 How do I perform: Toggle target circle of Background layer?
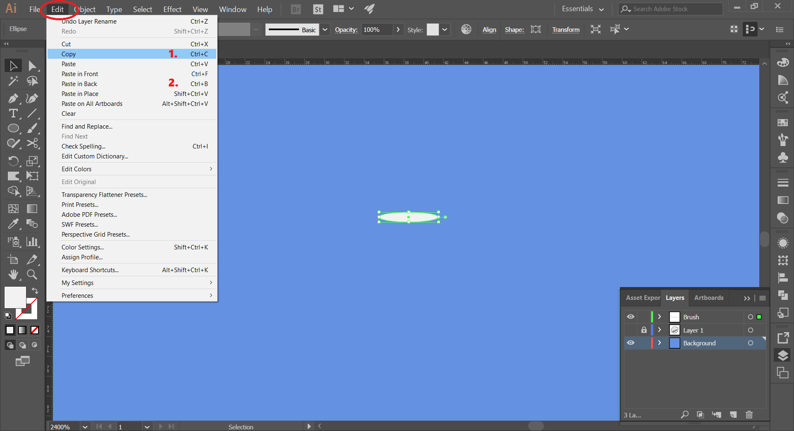coord(750,343)
